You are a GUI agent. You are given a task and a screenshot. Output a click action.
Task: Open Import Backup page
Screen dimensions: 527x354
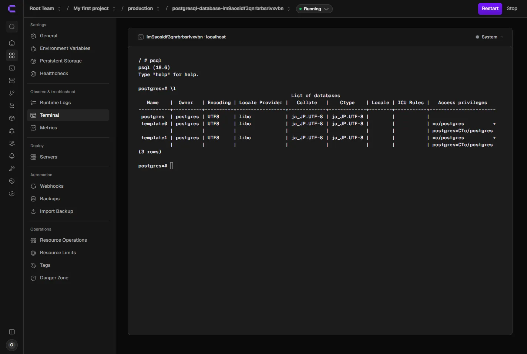(68, 211)
